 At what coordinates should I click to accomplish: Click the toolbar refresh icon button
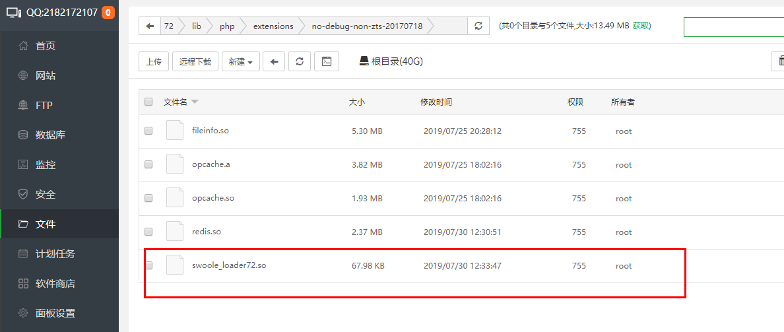300,61
